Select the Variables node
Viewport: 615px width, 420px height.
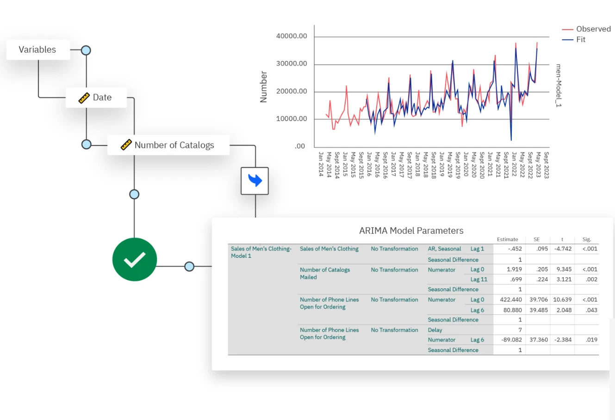pyautogui.click(x=38, y=49)
